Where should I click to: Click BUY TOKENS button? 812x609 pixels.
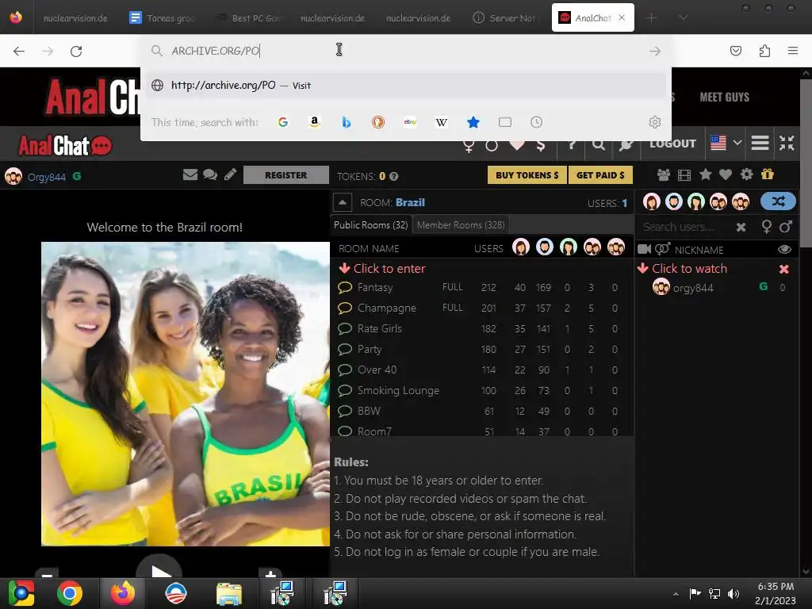point(527,175)
